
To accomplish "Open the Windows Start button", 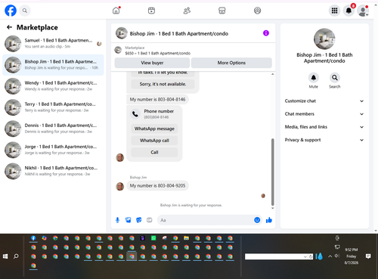I will [x=5, y=256].
